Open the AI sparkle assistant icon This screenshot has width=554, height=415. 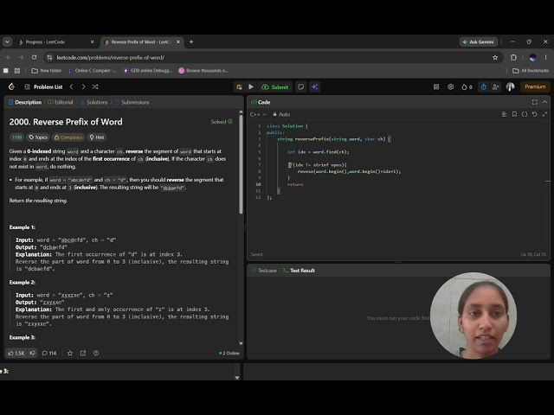315,86
